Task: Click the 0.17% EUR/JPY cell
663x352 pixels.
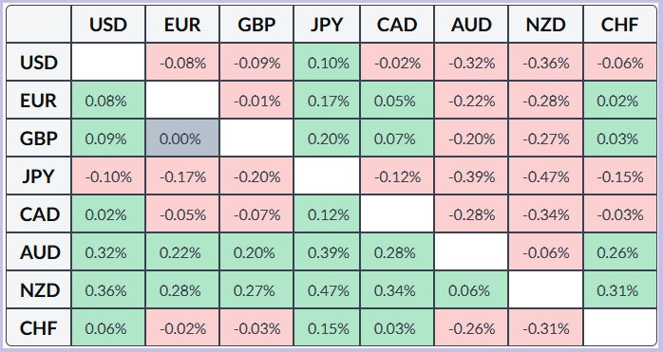Action: pyautogui.click(x=326, y=101)
